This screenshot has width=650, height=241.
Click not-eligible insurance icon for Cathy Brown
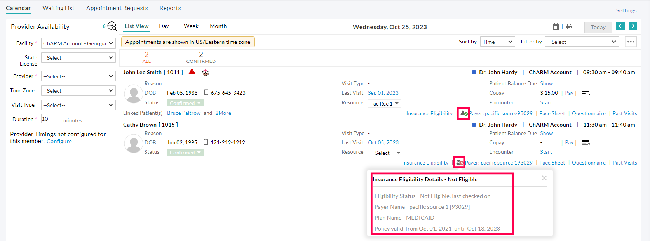(459, 163)
